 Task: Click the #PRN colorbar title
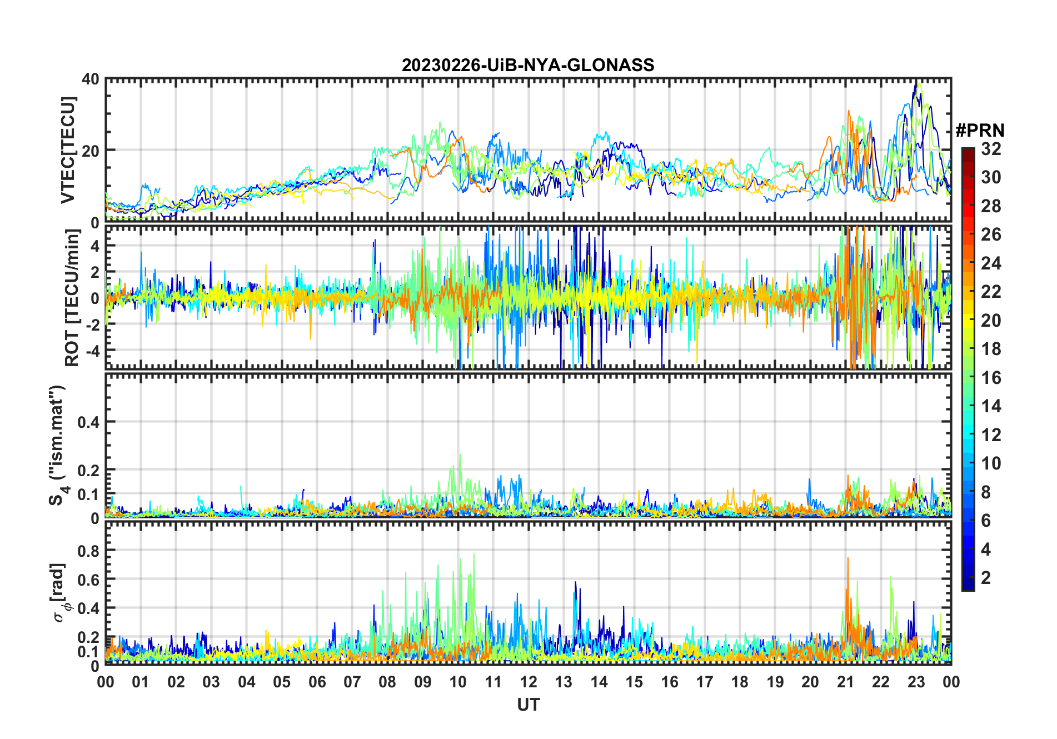pos(980,131)
